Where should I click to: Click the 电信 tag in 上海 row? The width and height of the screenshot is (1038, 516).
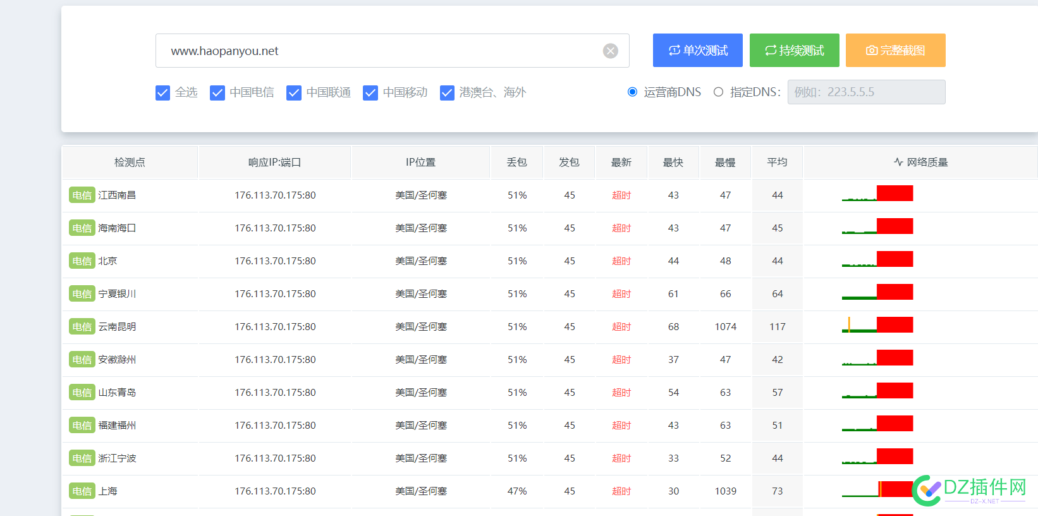(82, 491)
